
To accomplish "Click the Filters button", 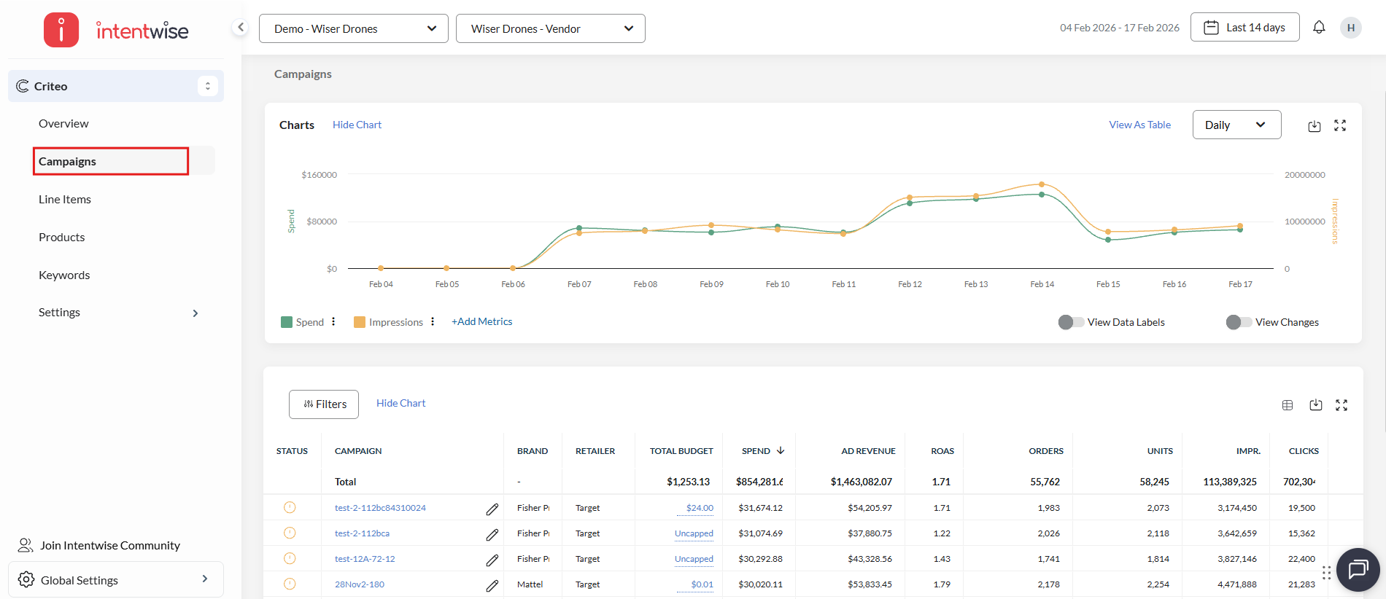I will click(324, 404).
